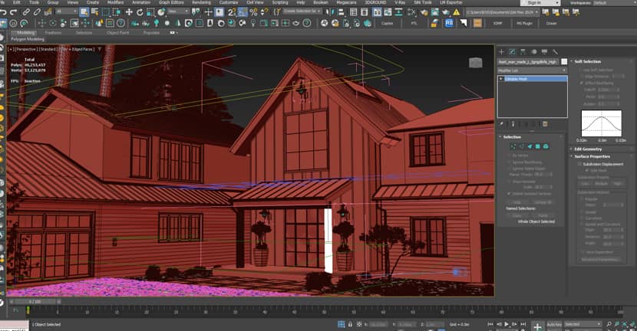Select the Vertex sub-object level icon
Image resolution: width=637 pixels, height=331 pixels.
(513, 146)
